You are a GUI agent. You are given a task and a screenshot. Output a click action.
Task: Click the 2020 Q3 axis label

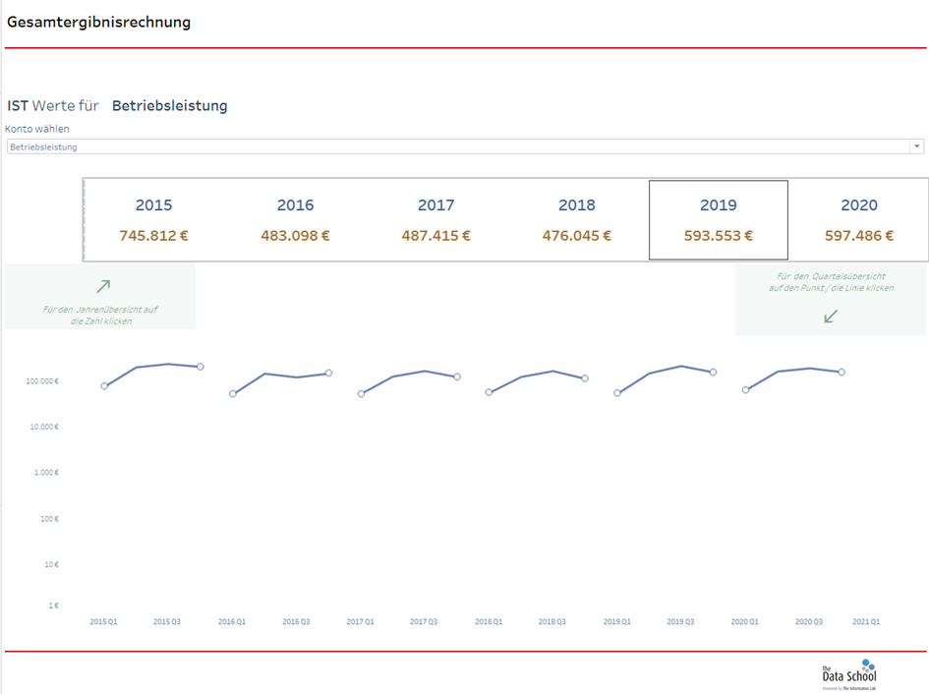809,621
